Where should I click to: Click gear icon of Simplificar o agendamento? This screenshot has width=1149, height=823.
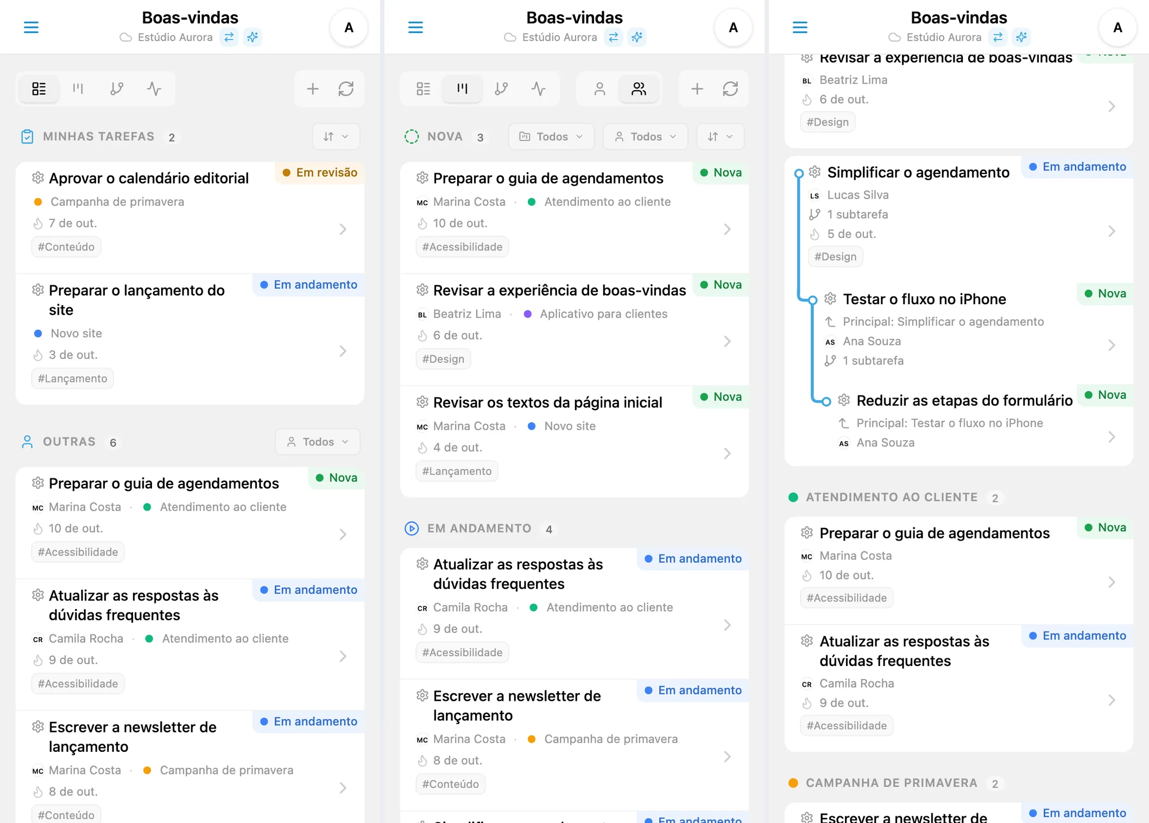pyautogui.click(x=815, y=172)
